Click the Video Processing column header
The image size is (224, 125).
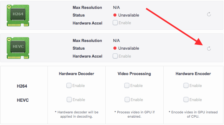coord(134,74)
